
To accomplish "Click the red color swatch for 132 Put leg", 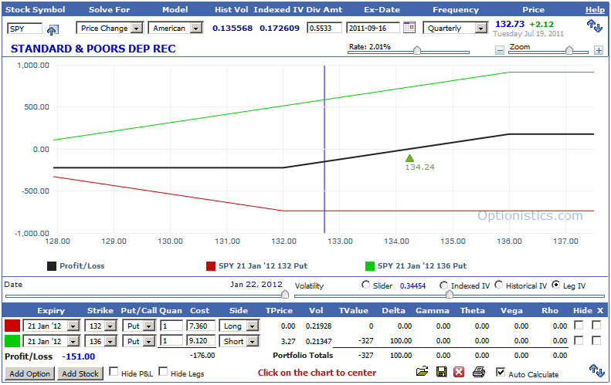I will pos(12,326).
